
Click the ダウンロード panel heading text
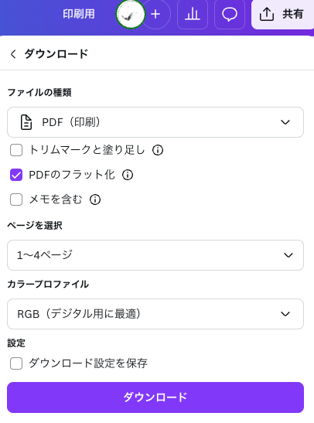[56, 54]
